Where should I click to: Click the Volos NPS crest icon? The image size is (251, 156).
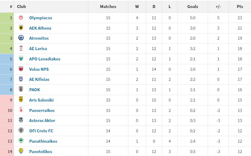(21, 69)
